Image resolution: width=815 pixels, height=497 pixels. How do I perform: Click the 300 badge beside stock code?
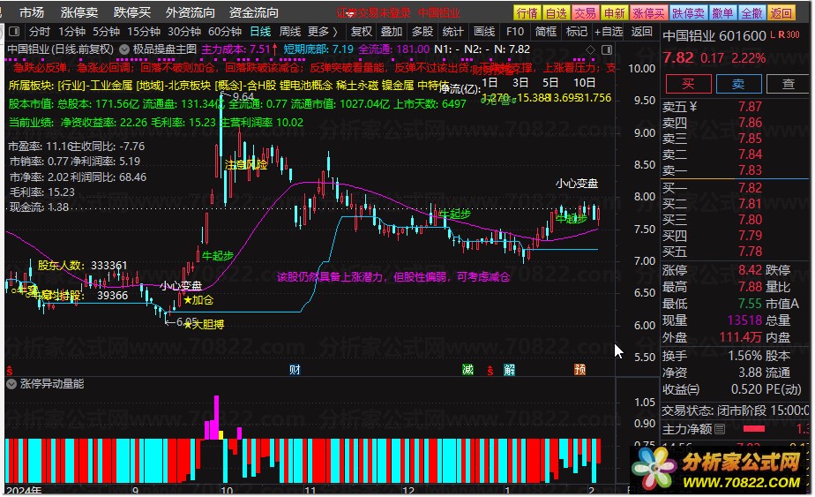793,34
